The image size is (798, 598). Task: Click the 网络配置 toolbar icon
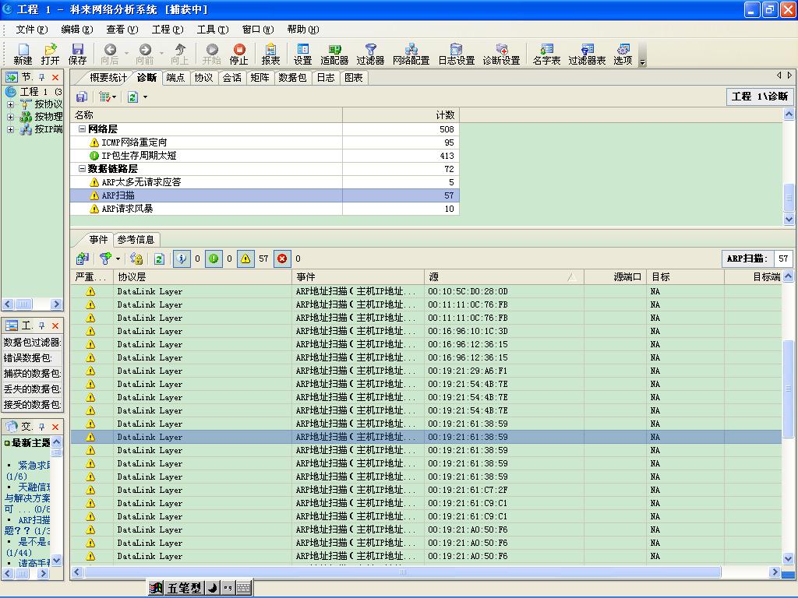[411, 54]
